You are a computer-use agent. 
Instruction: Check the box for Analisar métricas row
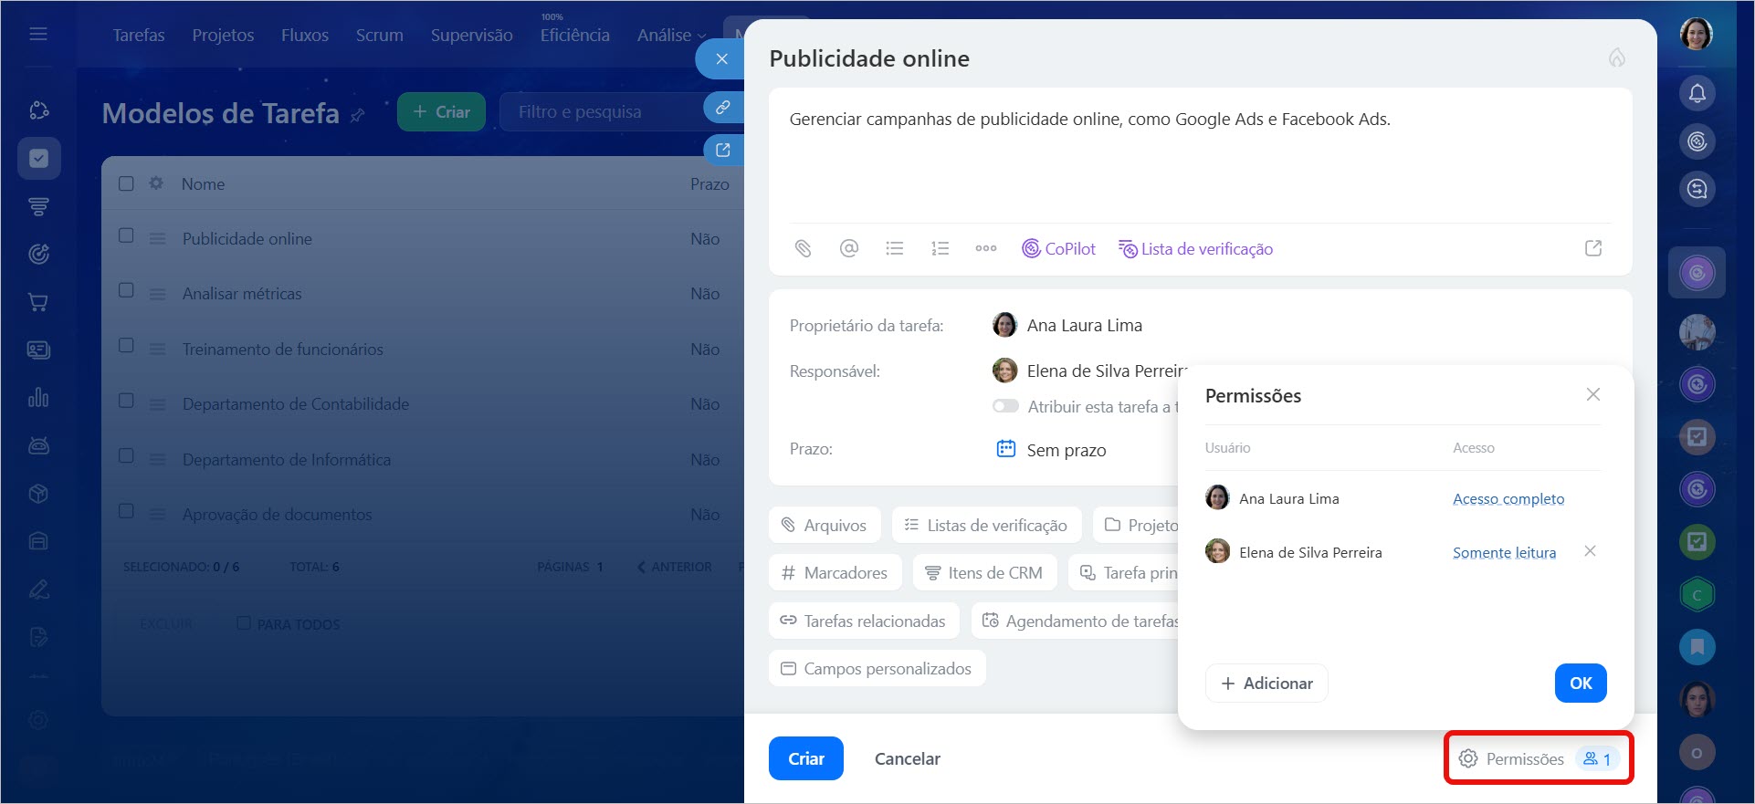127,290
